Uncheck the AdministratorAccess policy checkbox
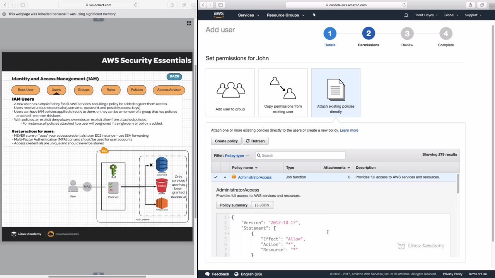 point(216,177)
